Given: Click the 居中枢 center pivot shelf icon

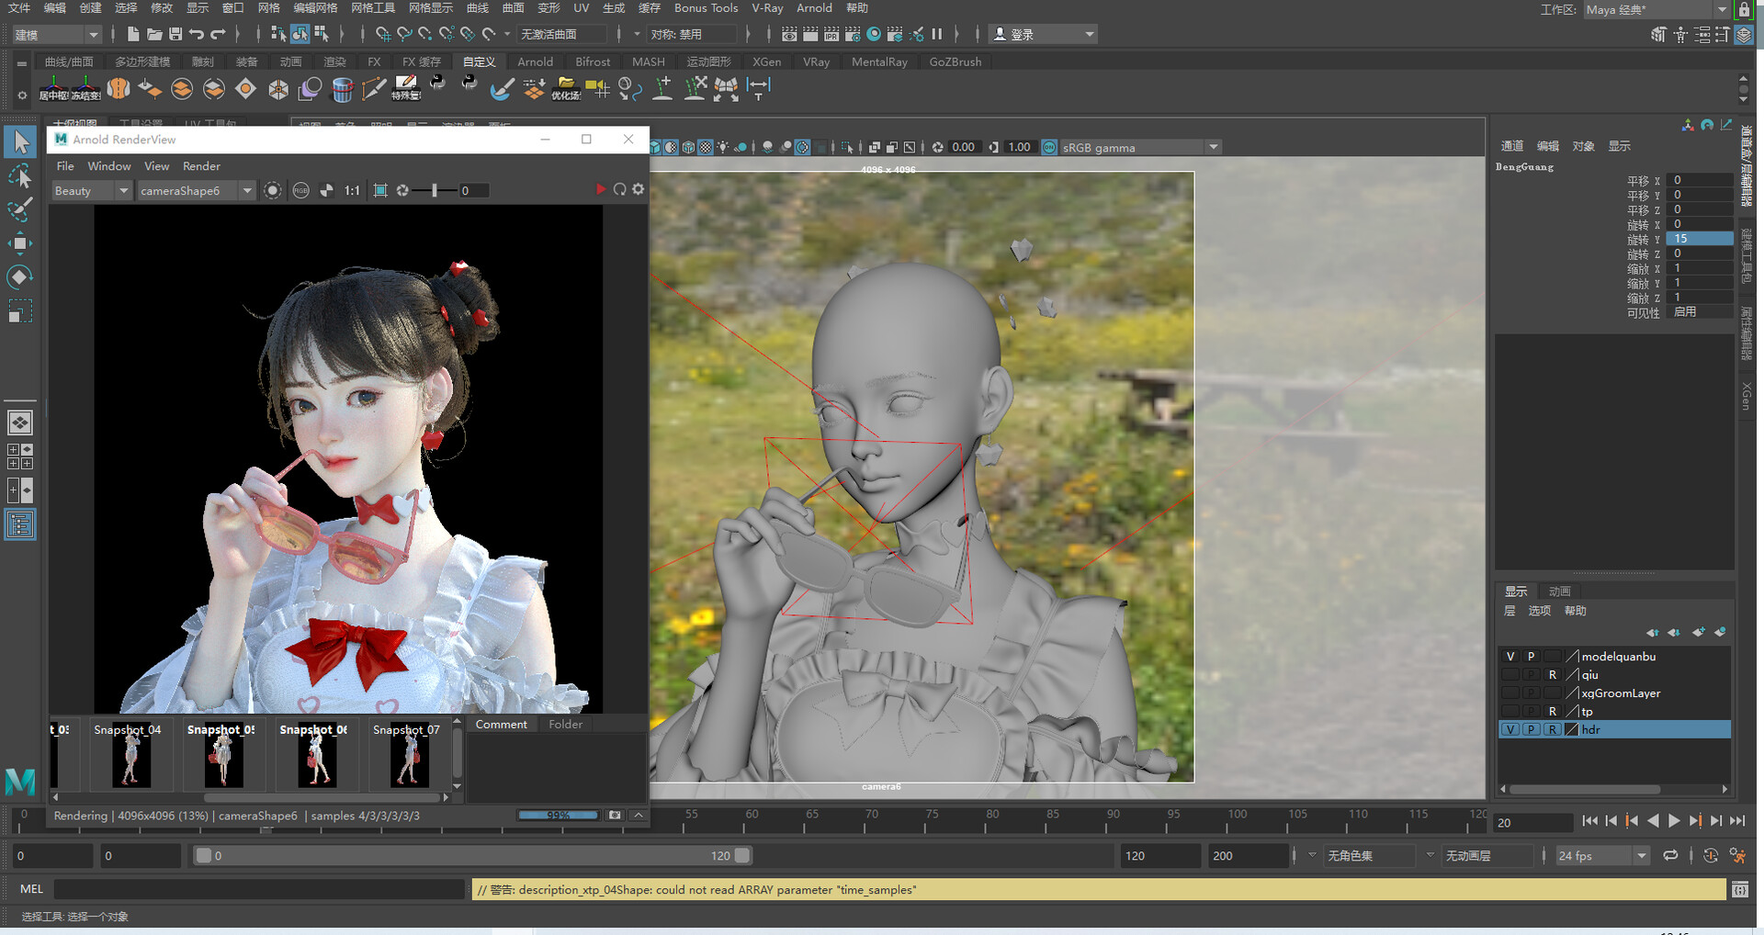Looking at the screenshot, I should click(x=53, y=88).
